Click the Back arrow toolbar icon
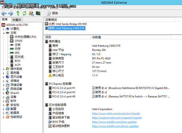 click(x=4, y=13)
